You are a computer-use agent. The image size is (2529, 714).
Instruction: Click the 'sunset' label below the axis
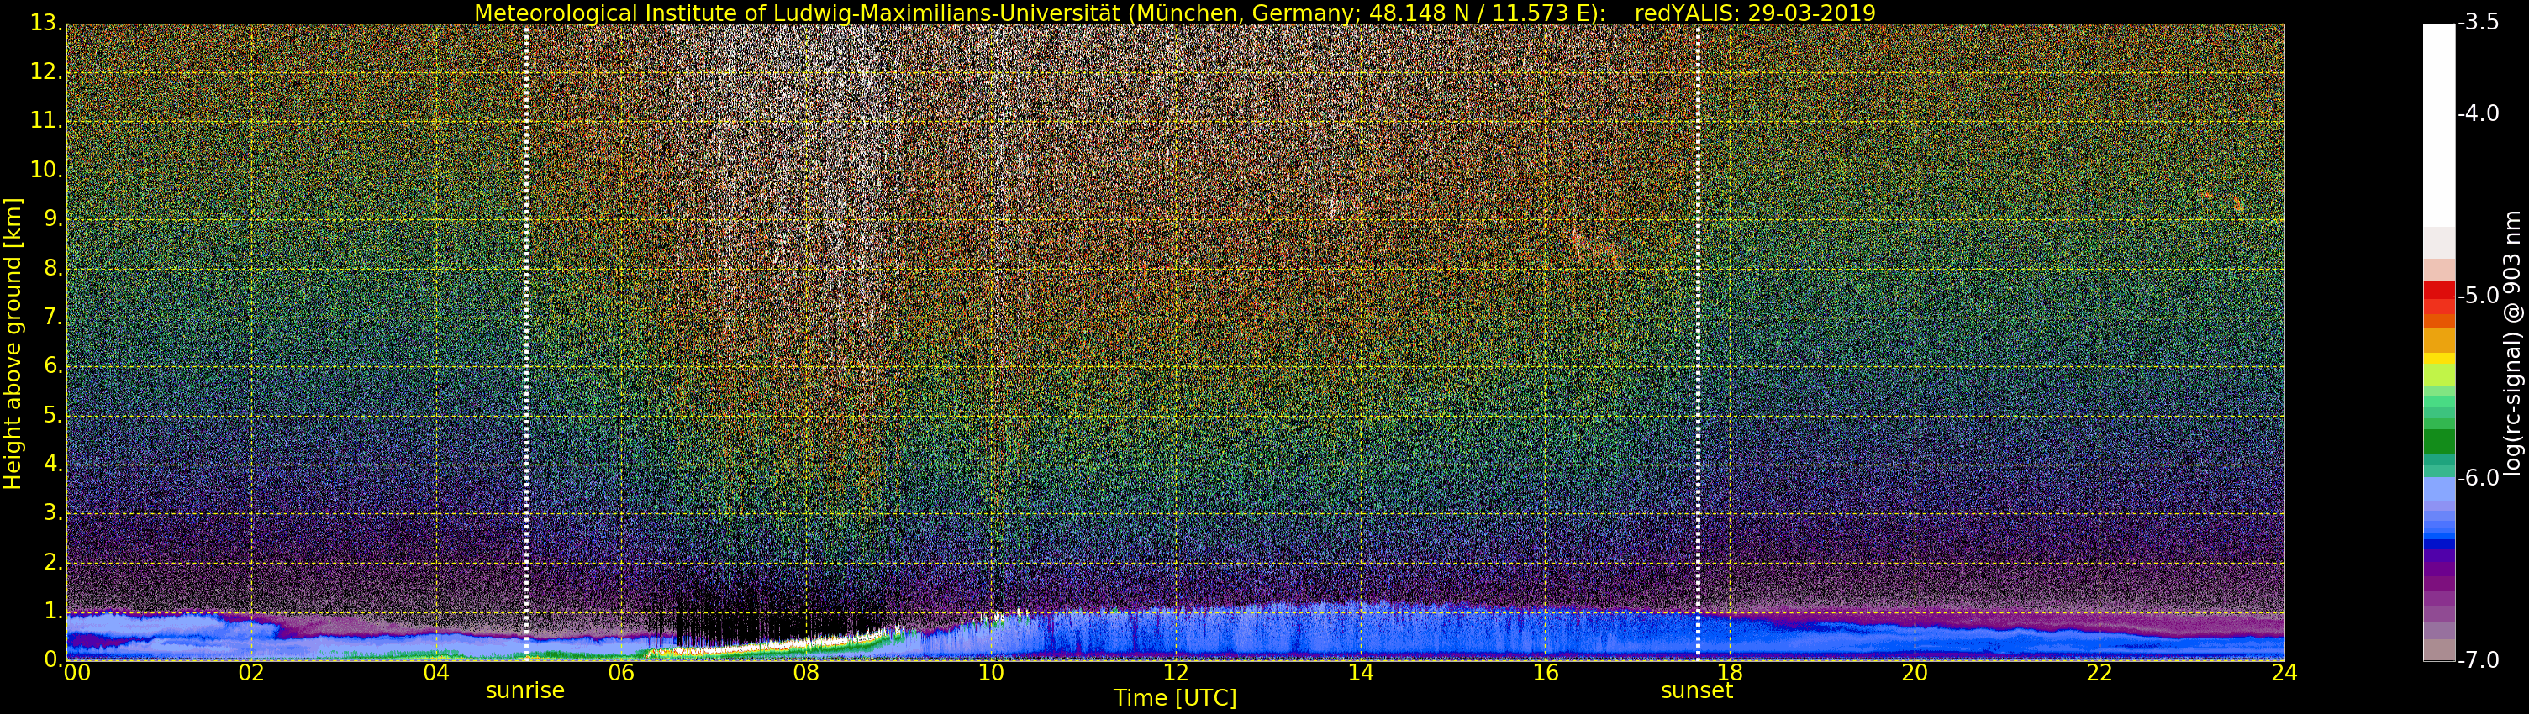[1696, 690]
